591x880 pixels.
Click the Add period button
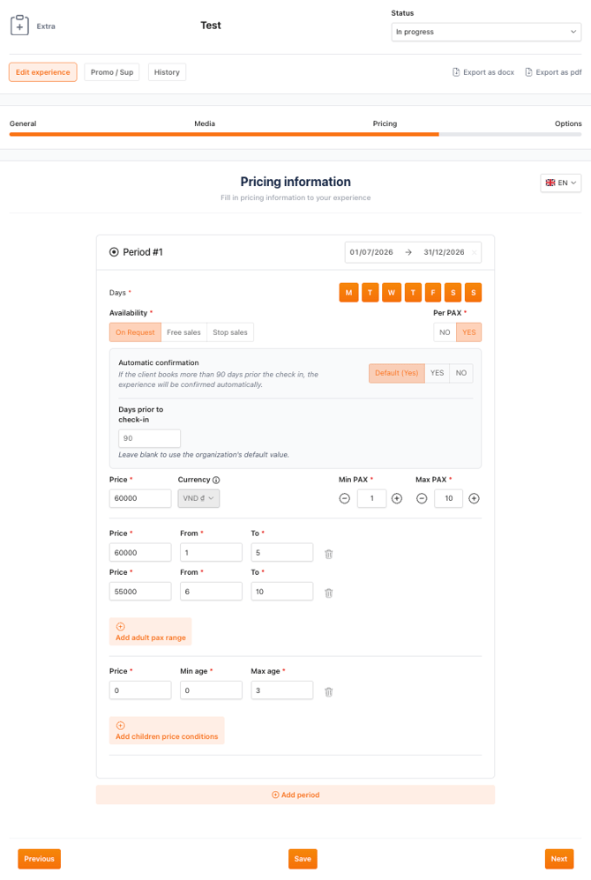(x=295, y=794)
